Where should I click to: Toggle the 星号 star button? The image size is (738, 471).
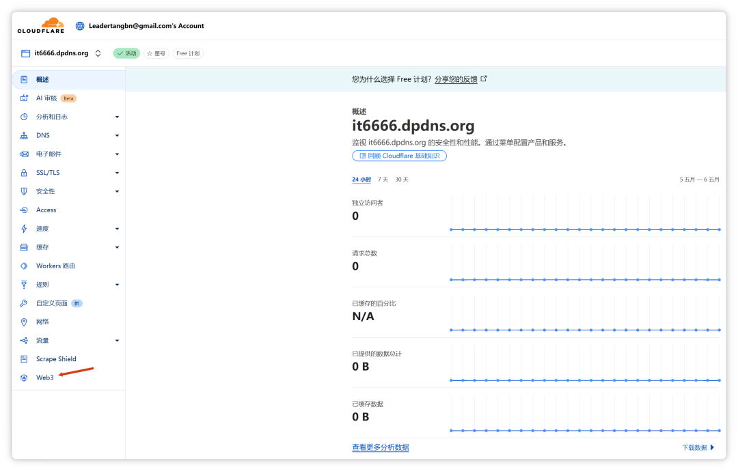156,54
